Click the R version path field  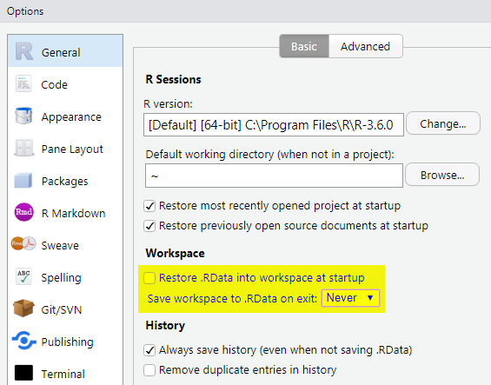pyautogui.click(x=274, y=124)
